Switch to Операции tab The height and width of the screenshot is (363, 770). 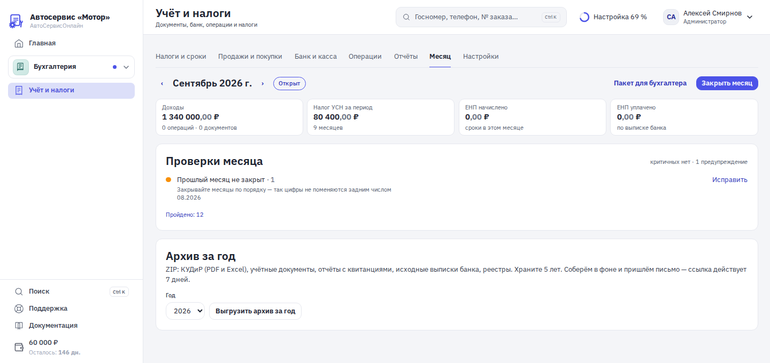click(365, 57)
